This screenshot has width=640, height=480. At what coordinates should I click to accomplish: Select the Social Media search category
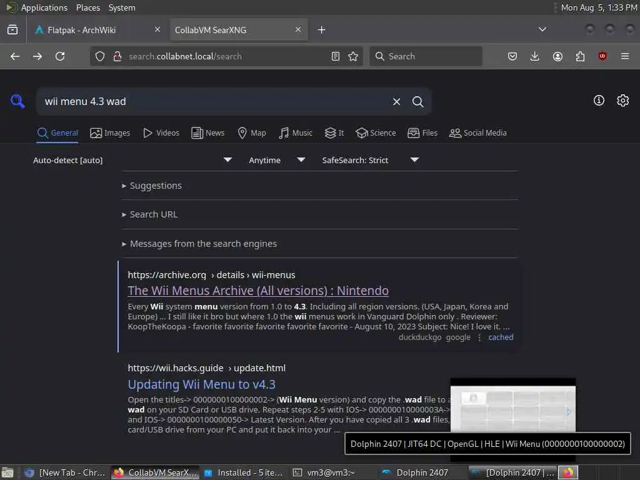[478, 133]
